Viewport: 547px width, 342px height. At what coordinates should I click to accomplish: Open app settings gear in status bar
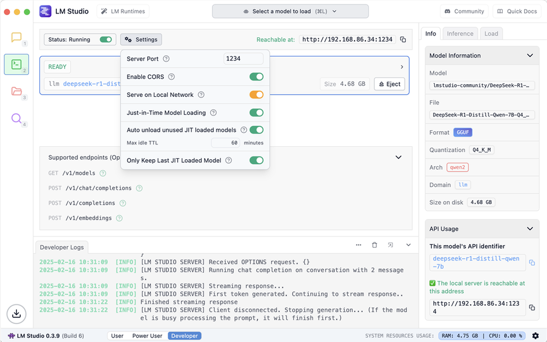pyautogui.click(x=535, y=336)
